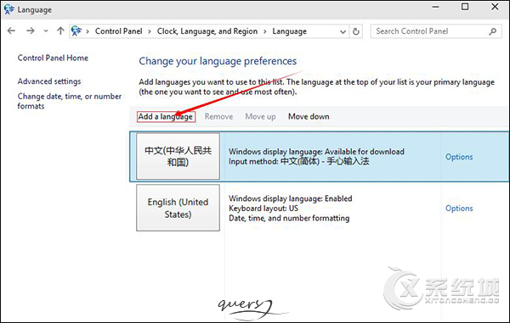This screenshot has width=510, height=323.
Task: Select the Language breadcrumb item
Action: tap(290, 31)
